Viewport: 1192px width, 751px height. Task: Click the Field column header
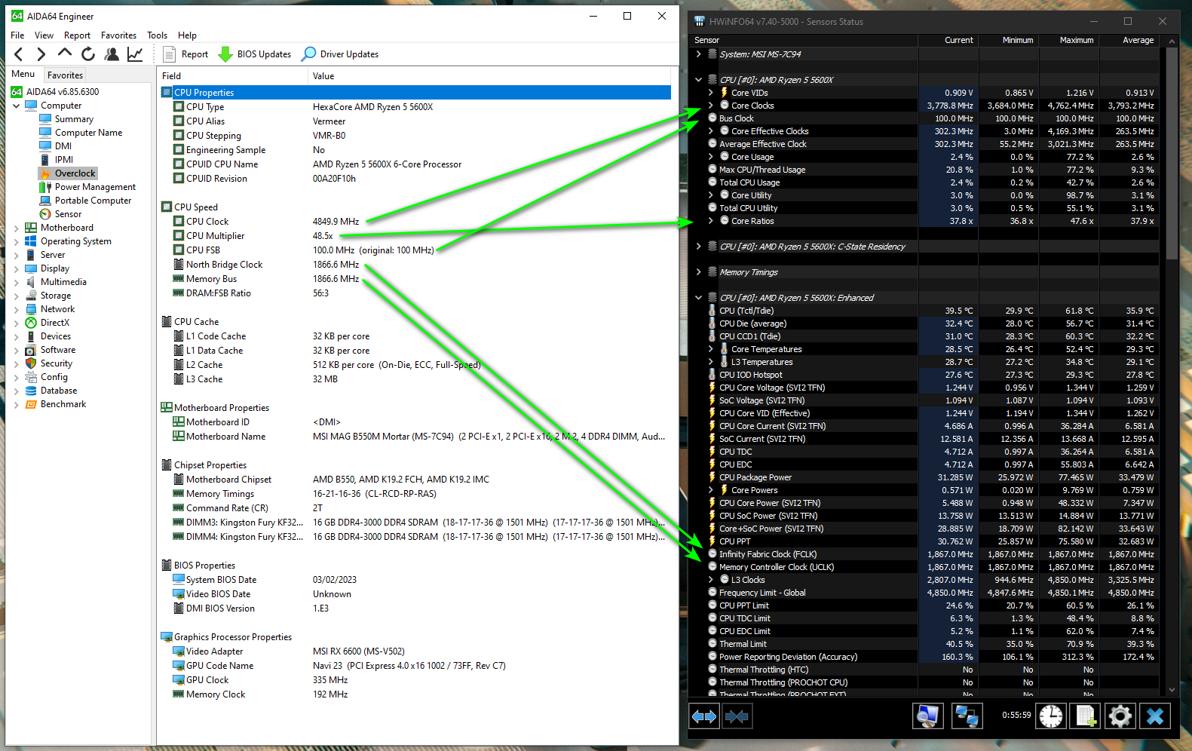233,76
